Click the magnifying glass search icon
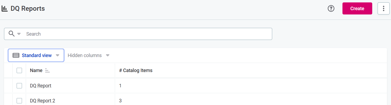 pos(12,34)
